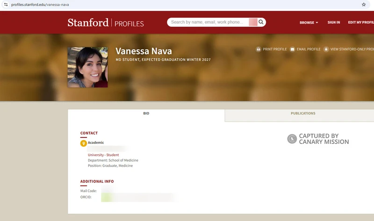Bookmark page with the star icon
This screenshot has height=221, width=374.
tap(364, 5)
